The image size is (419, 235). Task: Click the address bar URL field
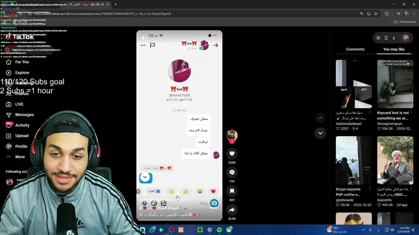(193, 14)
